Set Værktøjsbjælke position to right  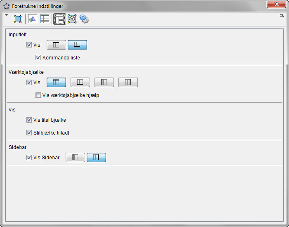tap(128, 83)
